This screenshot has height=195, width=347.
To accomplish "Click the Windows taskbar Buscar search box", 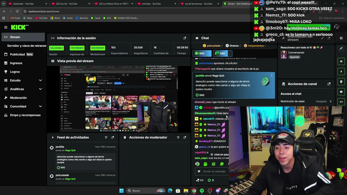I will pyautogui.click(x=146, y=191).
